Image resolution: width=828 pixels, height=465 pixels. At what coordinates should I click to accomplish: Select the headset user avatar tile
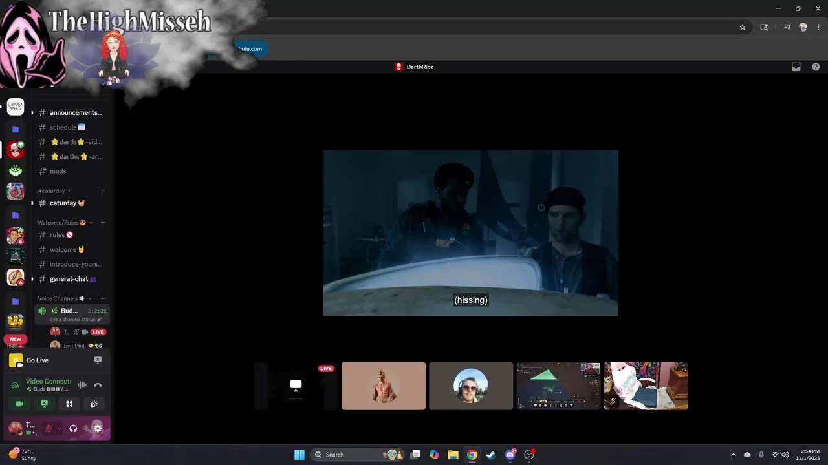pos(471,386)
